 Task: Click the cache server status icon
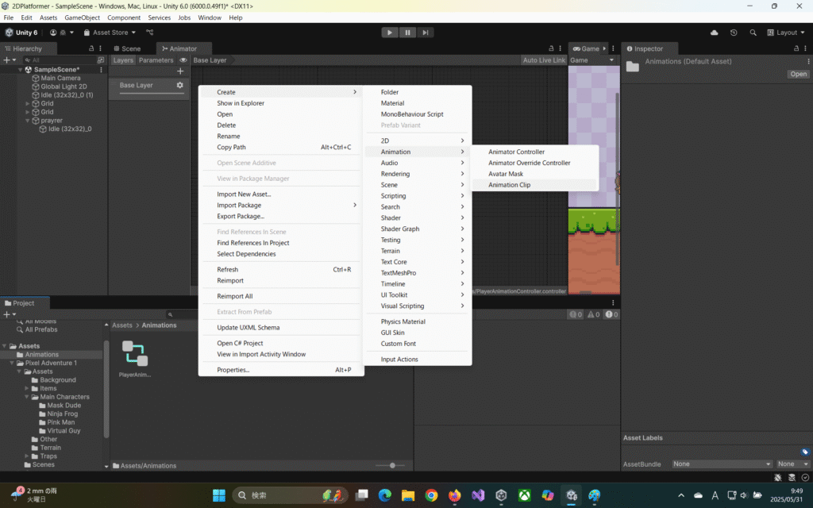(x=792, y=477)
